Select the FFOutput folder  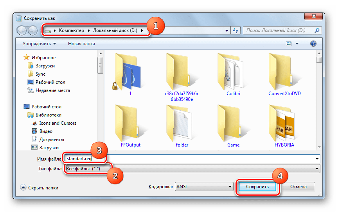tap(130, 126)
